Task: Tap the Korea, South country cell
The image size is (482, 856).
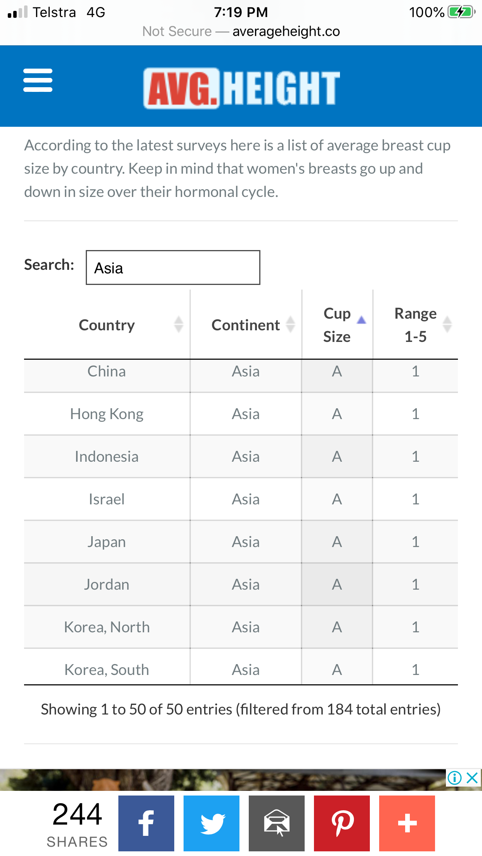Action: (x=107, y=670)
